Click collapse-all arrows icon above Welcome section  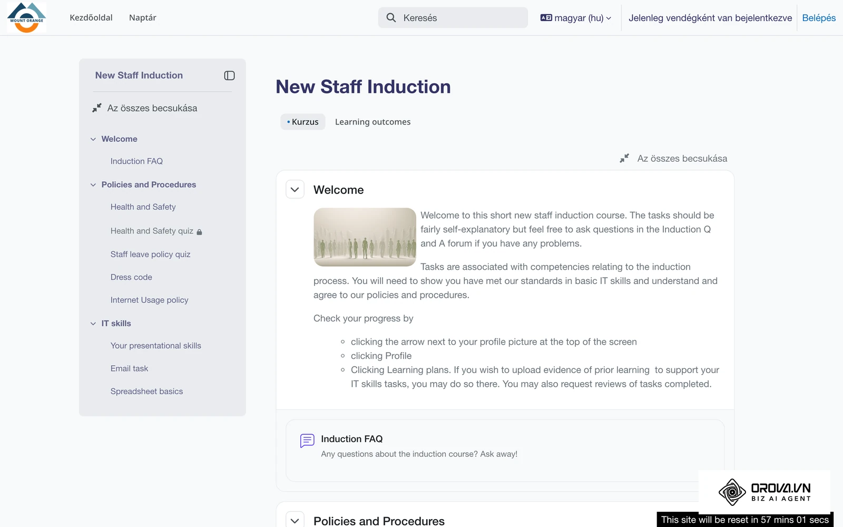[624, 158]
